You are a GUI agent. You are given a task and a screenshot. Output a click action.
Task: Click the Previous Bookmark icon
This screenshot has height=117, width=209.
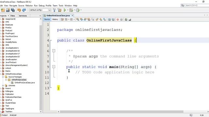(97, 19)
